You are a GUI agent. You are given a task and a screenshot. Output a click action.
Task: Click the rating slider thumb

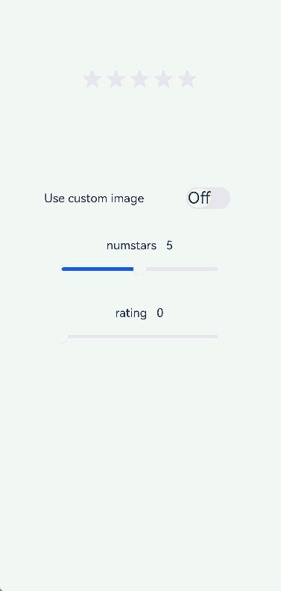61,337
